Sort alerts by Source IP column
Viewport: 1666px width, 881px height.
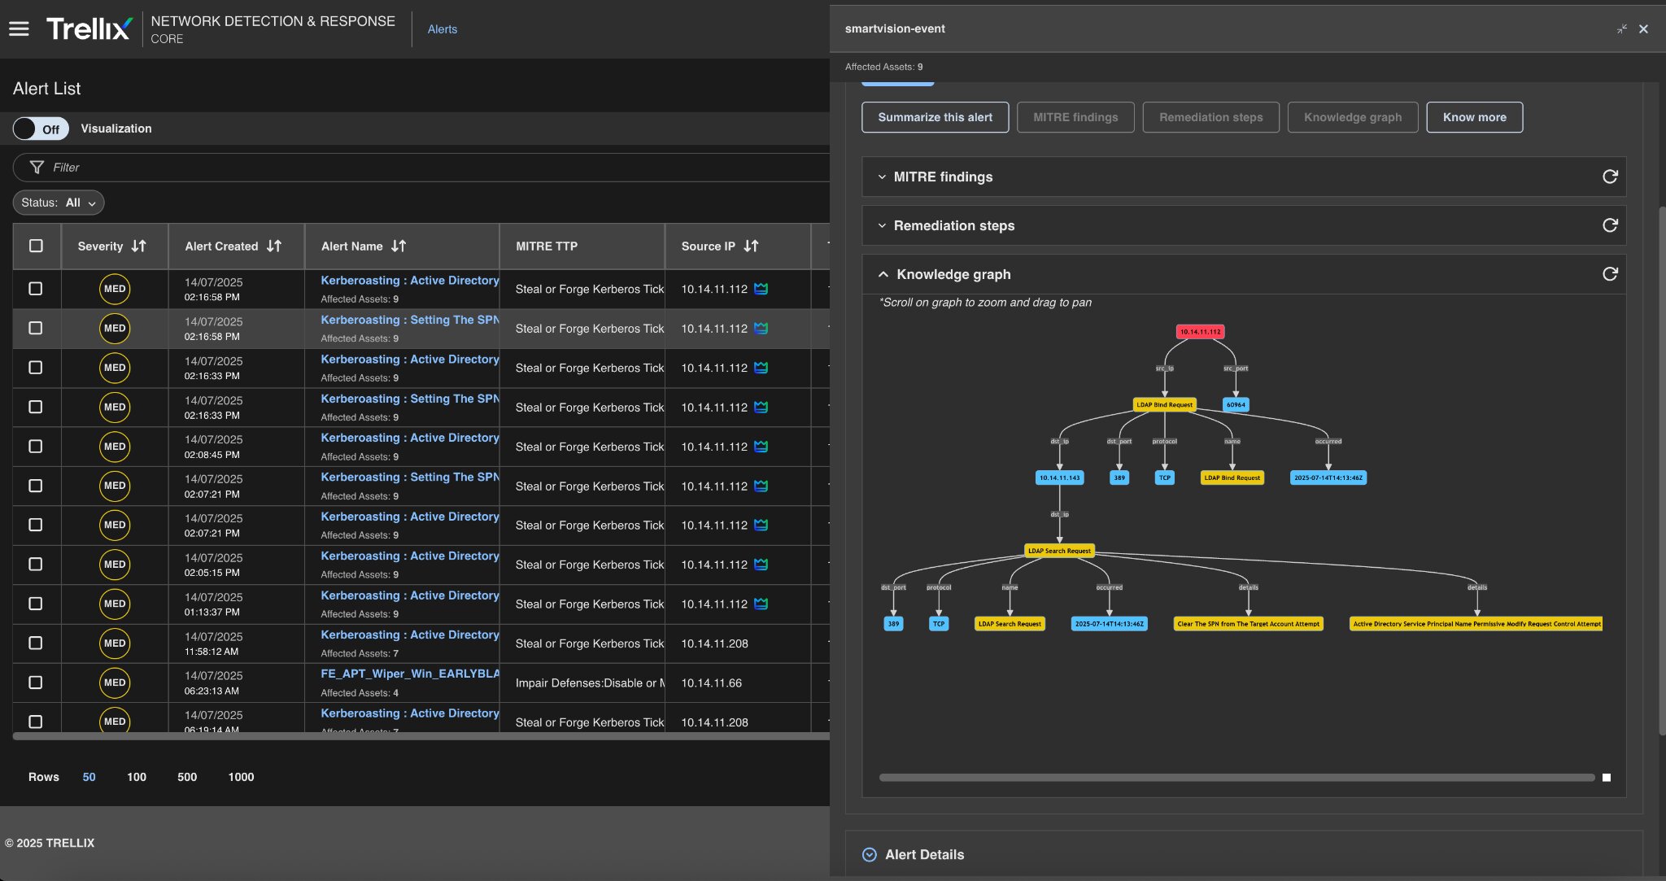[x=751, y=246]
